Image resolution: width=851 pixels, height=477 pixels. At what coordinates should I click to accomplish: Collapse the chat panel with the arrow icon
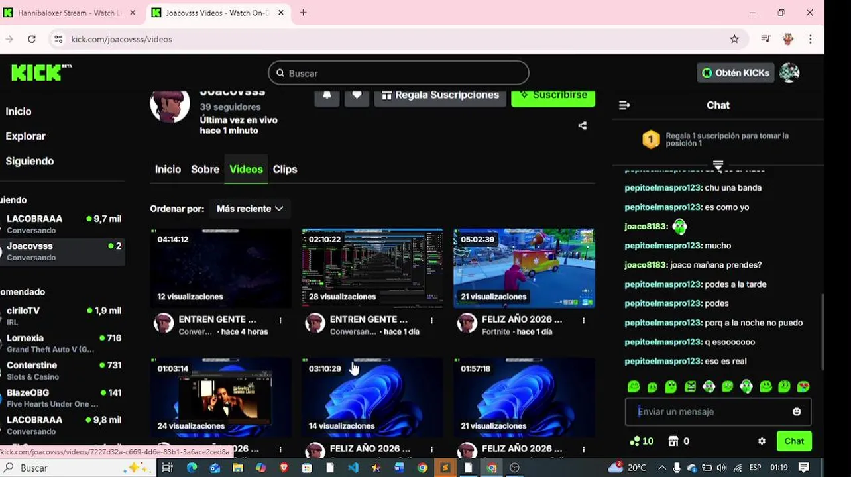coord(624,105)
